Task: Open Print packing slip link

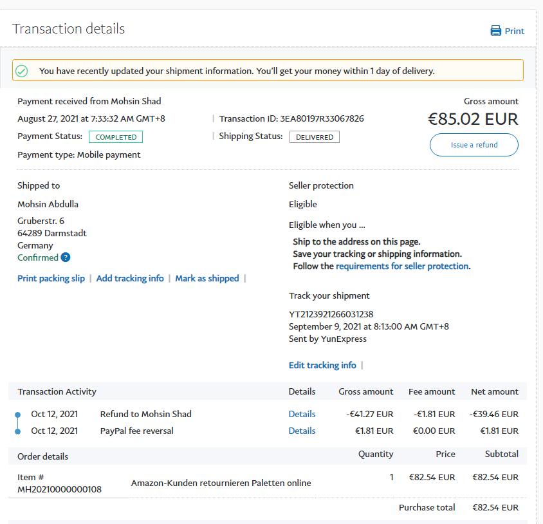Action: pyautogui.click(x=51, y=278)
